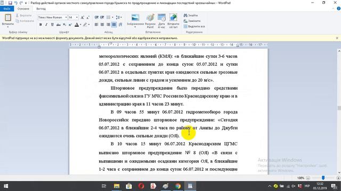Click the Paste (Вставити) clipboard icon
The height and width of the screenshot is (191, 341).
click(8, 18)
